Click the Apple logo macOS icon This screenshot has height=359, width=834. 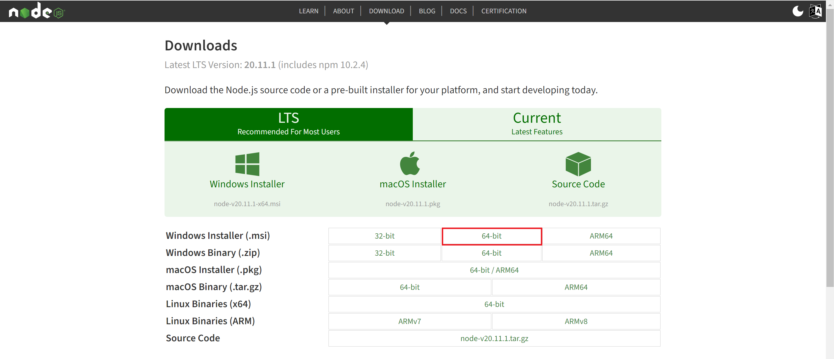(x=410, y=164)
